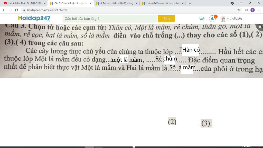Minimize the Chrome window

point(241,3)
